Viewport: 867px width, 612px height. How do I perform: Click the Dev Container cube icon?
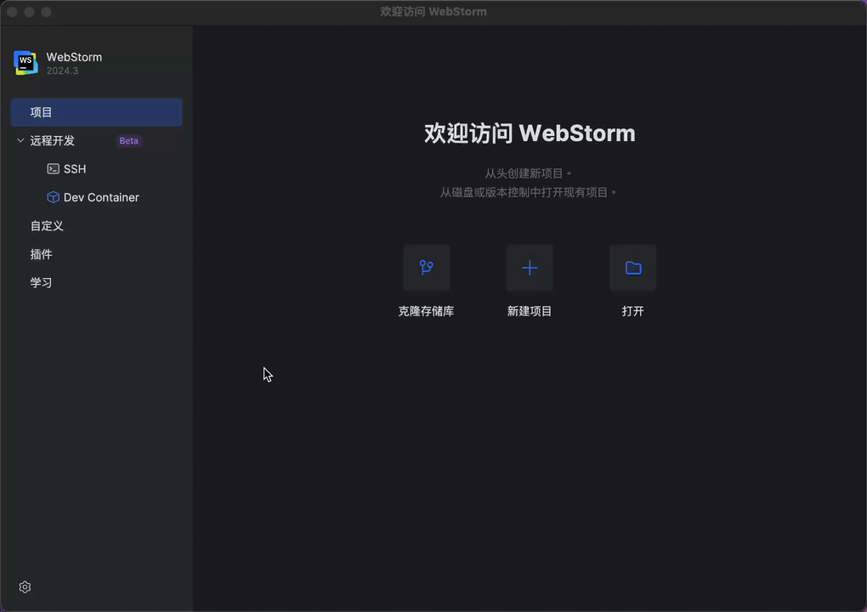(x=53, y=197)
